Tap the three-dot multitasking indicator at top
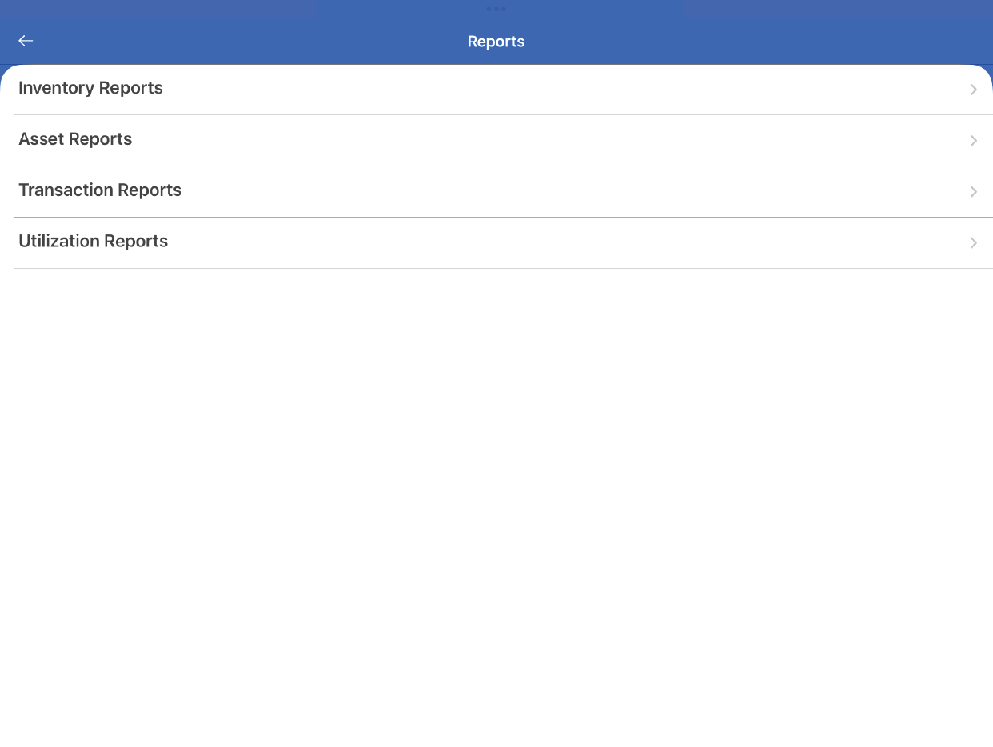The image size is (993, 747). 496,9
